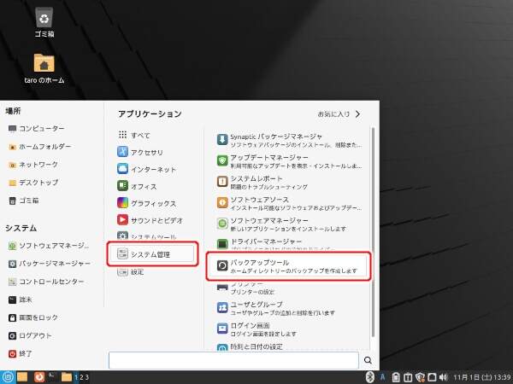Open the input method A indicator

point(382,377)
